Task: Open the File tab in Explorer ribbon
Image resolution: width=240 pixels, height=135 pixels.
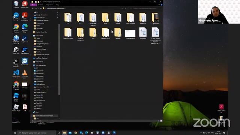Action: point(33,5)
